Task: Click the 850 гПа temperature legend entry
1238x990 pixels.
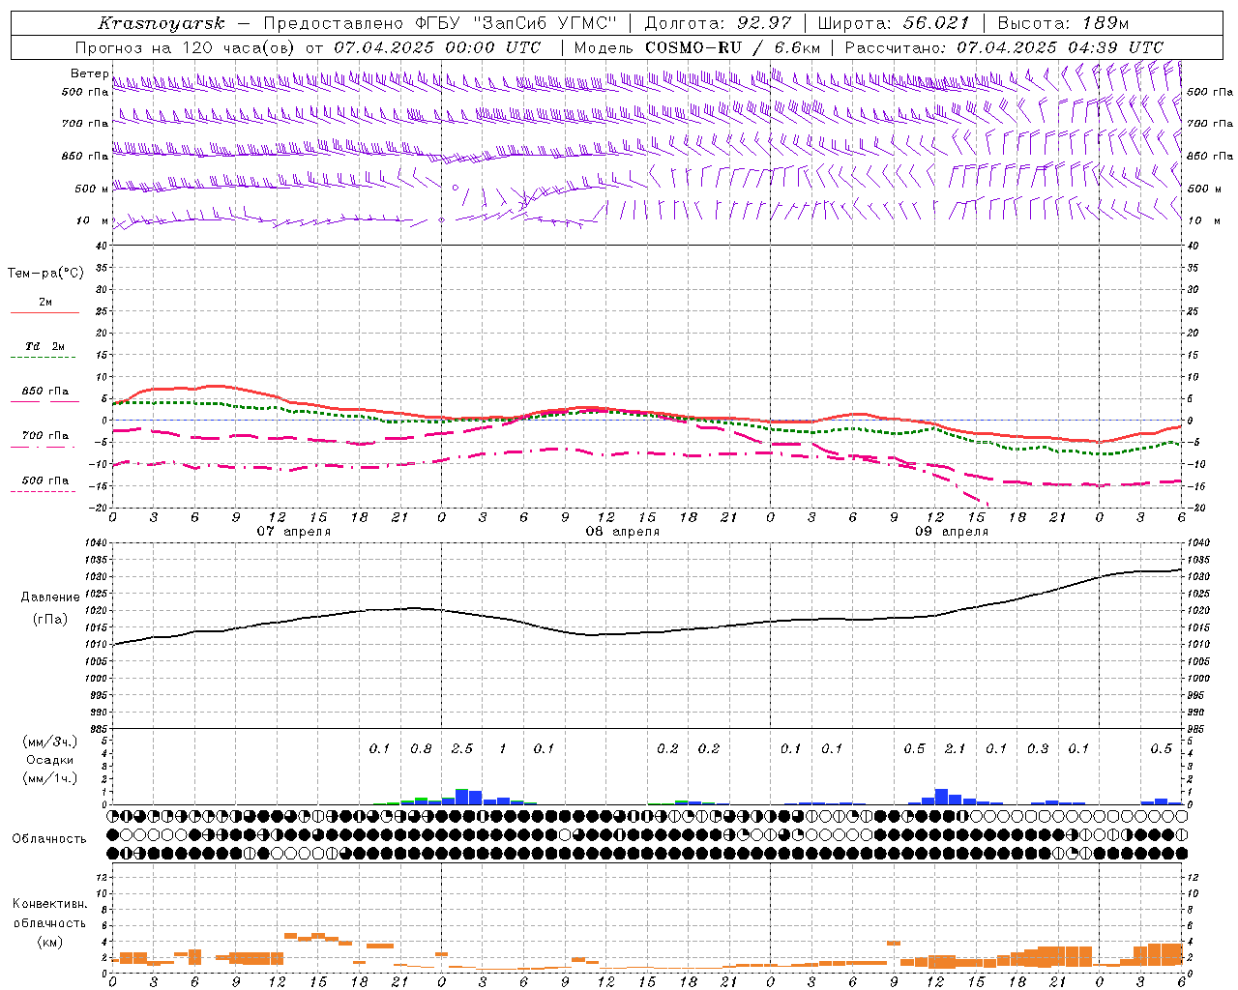Action: [x=44, y=392]
